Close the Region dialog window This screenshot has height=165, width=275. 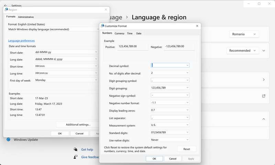pos(106,10)
